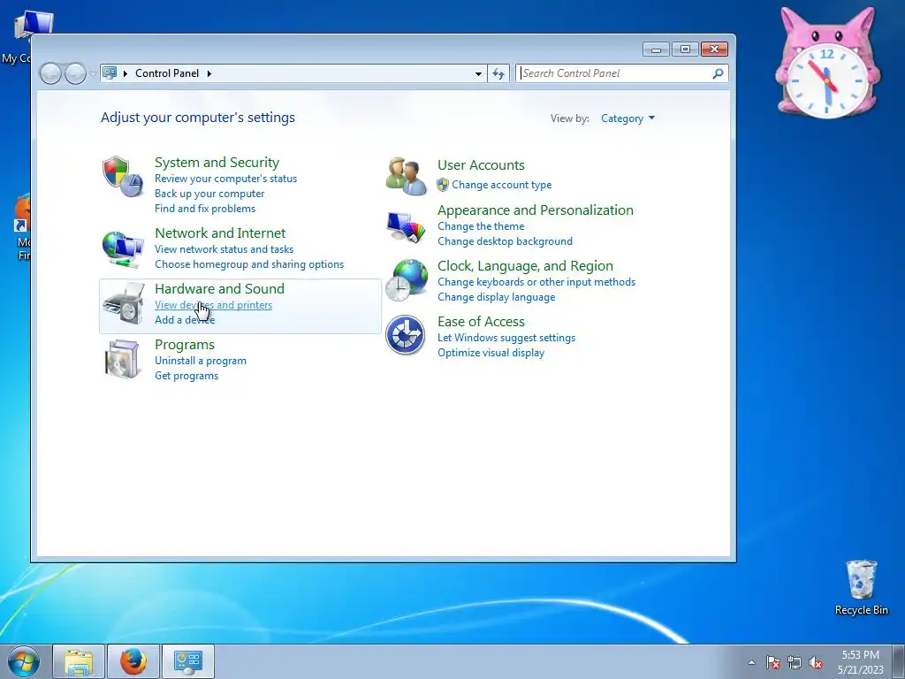905x679 pixels.
Task: Click Change display language link
Action: coord(497,297)
